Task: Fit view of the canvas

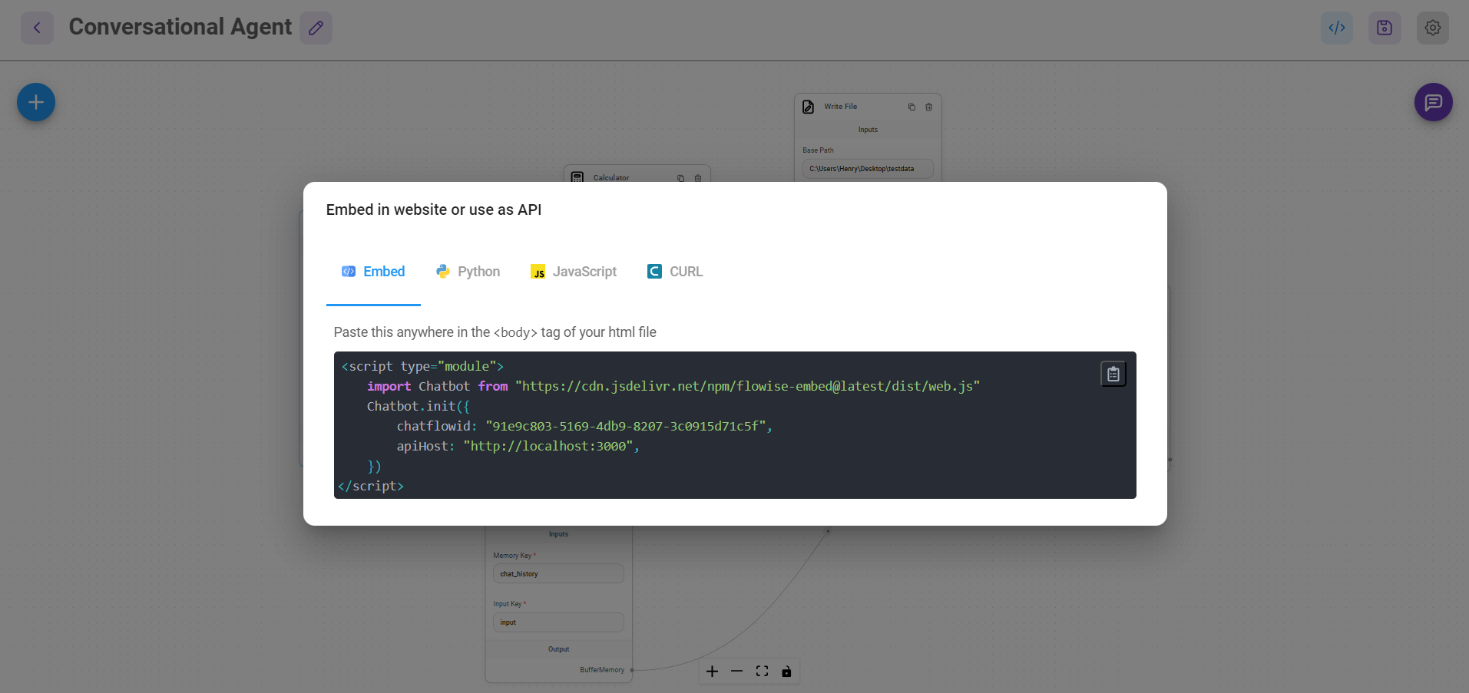Action: (762, 672)
